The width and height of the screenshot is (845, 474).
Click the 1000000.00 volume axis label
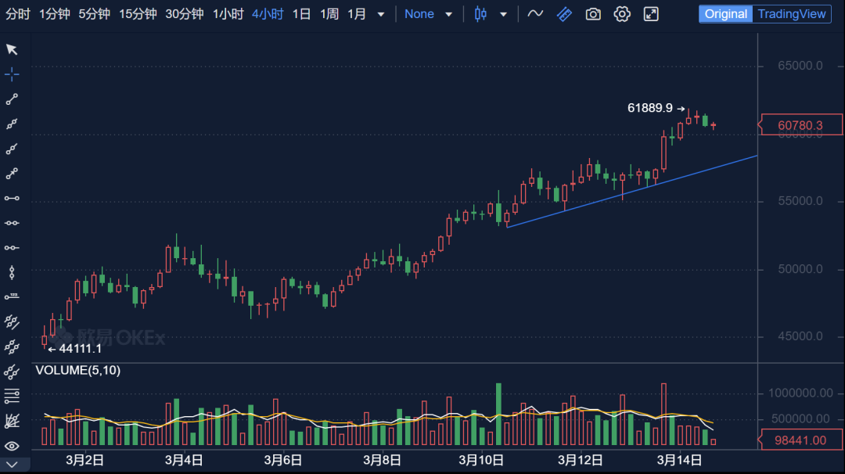click(x=800, y=393)
